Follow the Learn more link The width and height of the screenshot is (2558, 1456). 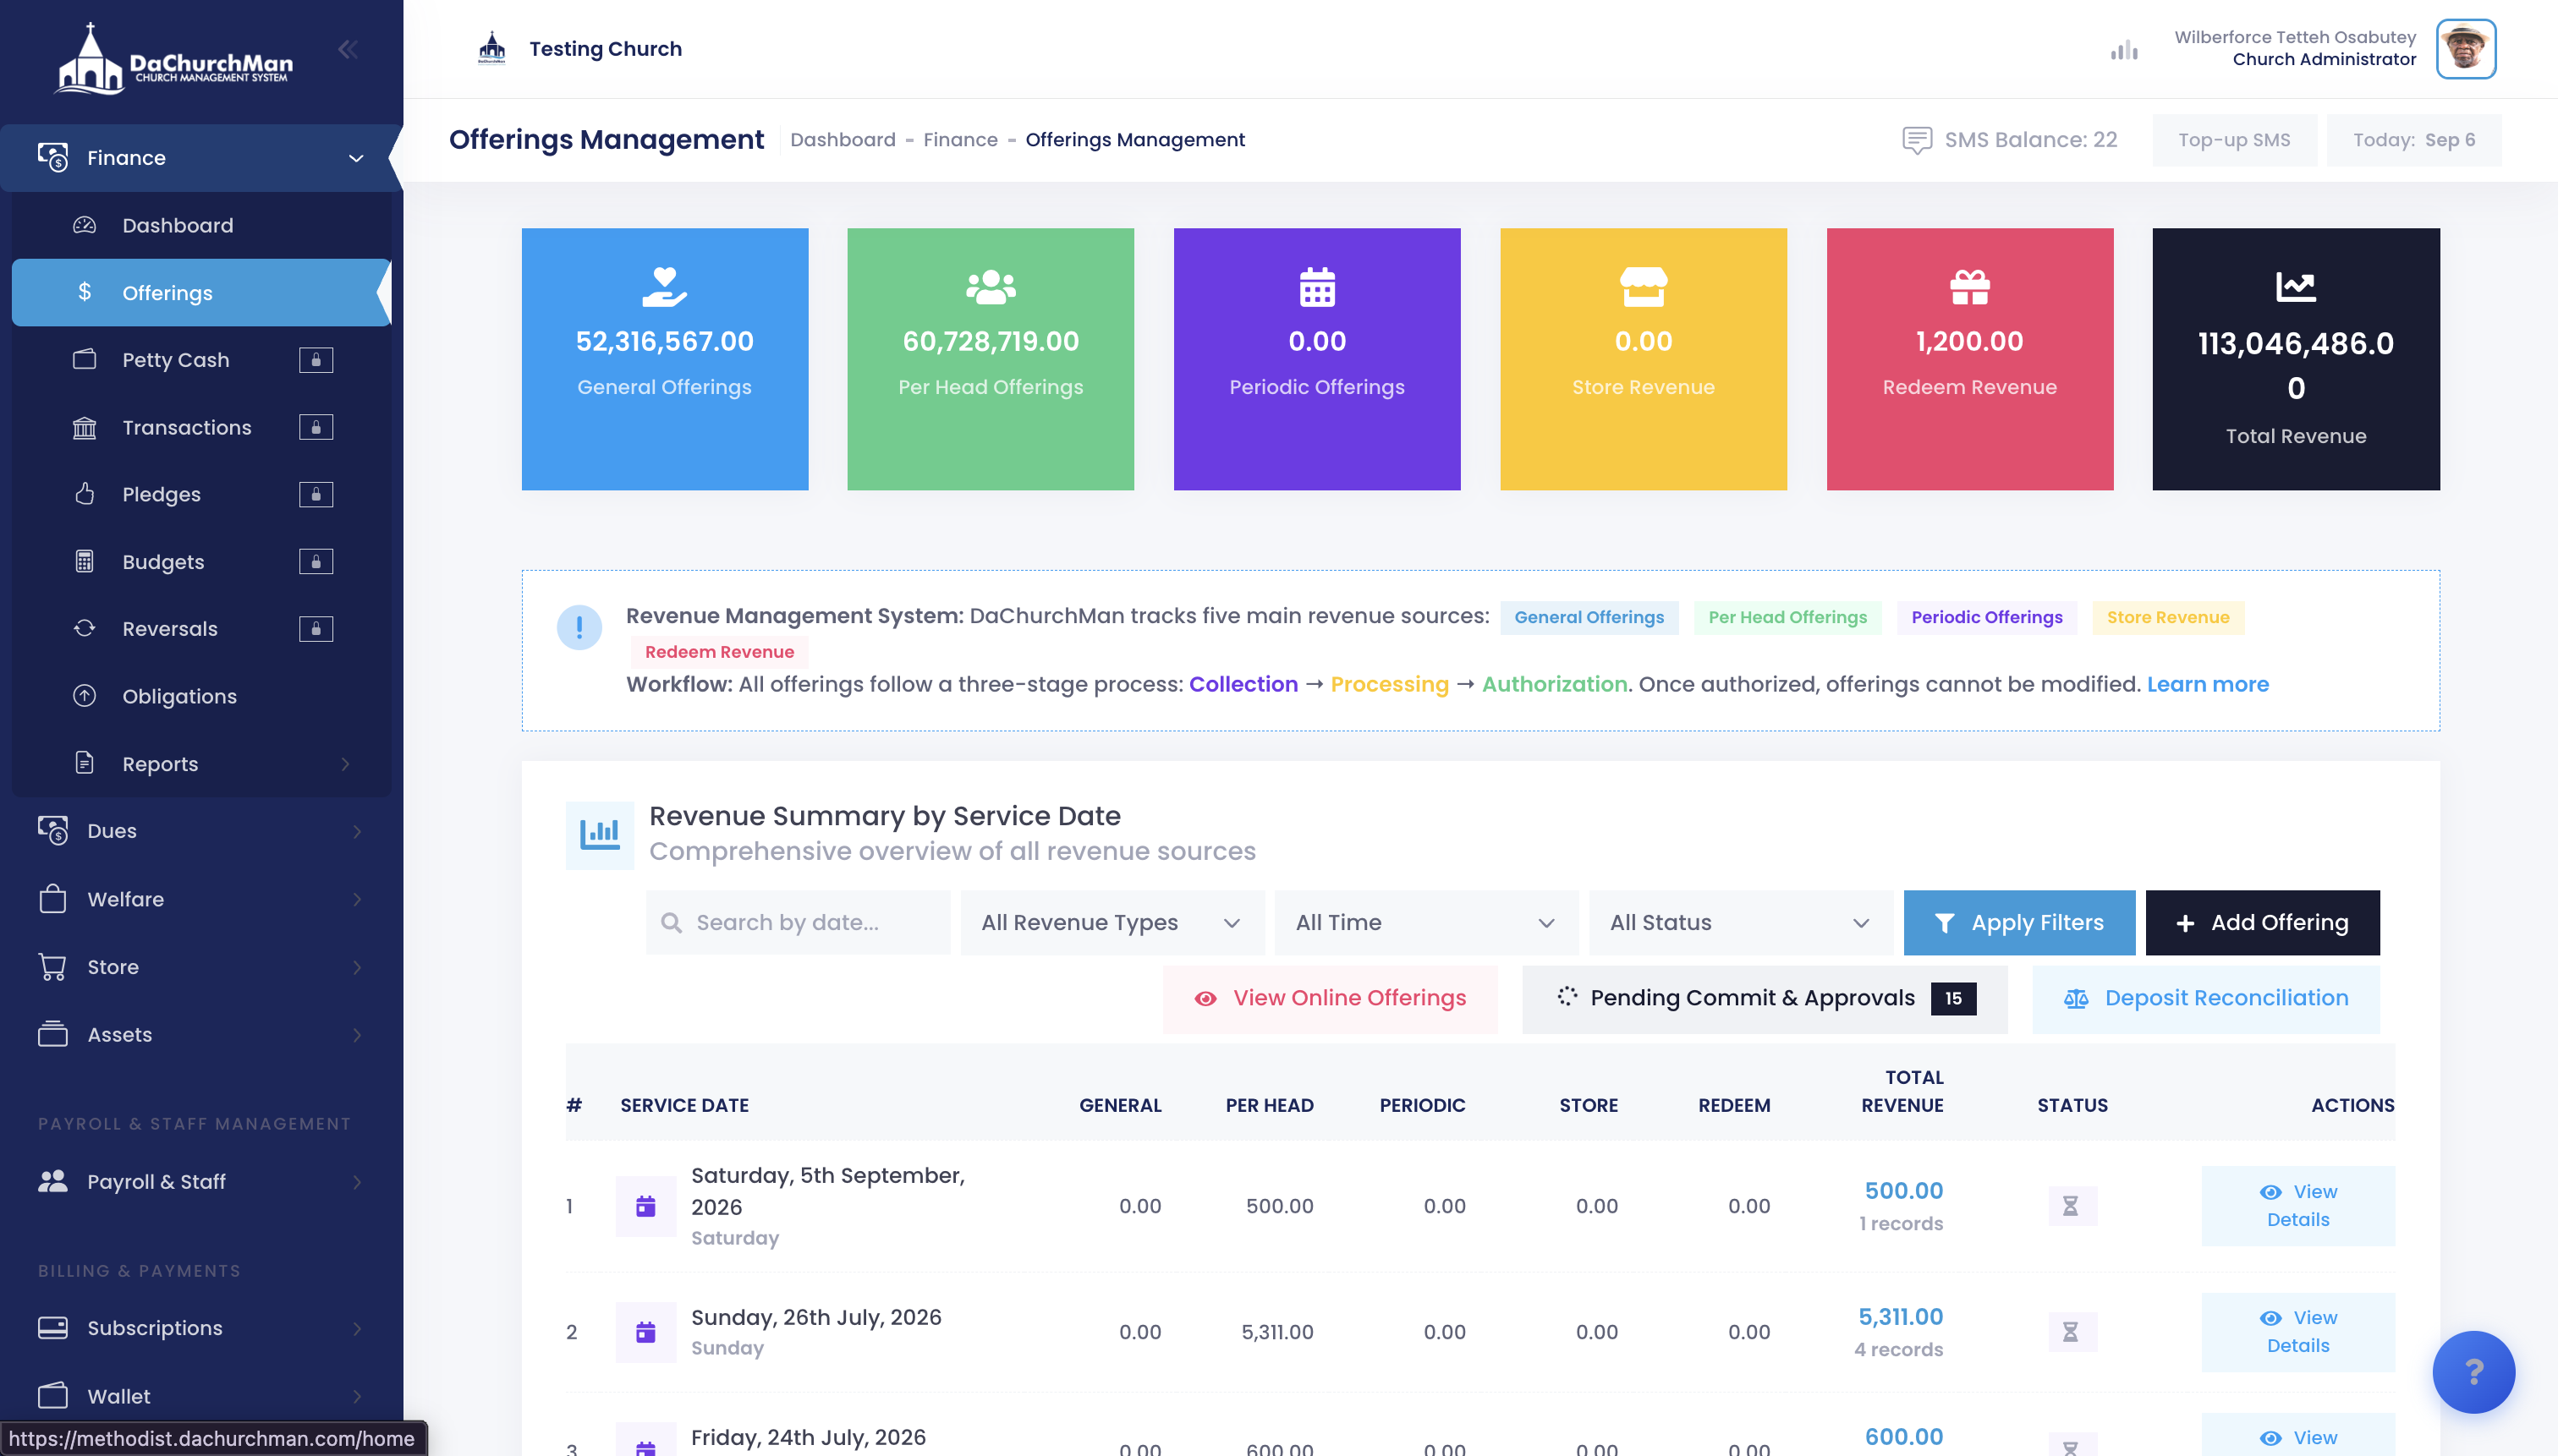2207,684
